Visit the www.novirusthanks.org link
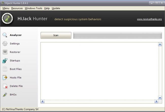The height and width of the screenshot is (112, 165). pyautogui.click(x=149, y=19)
